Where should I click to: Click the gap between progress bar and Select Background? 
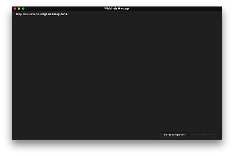pos(145,135)
